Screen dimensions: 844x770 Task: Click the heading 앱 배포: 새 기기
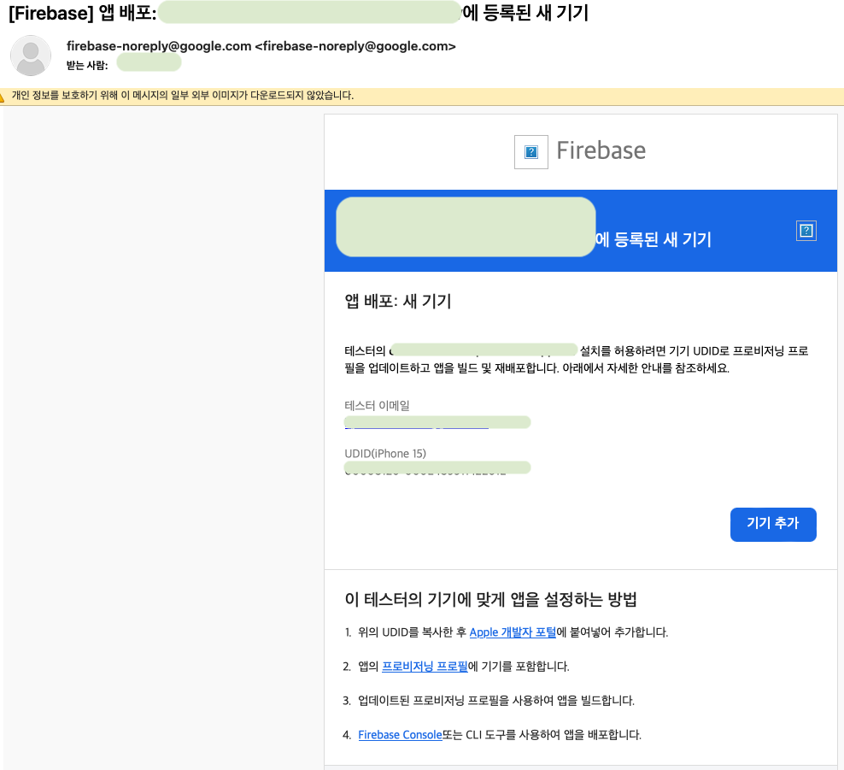(x=398, y=301)
